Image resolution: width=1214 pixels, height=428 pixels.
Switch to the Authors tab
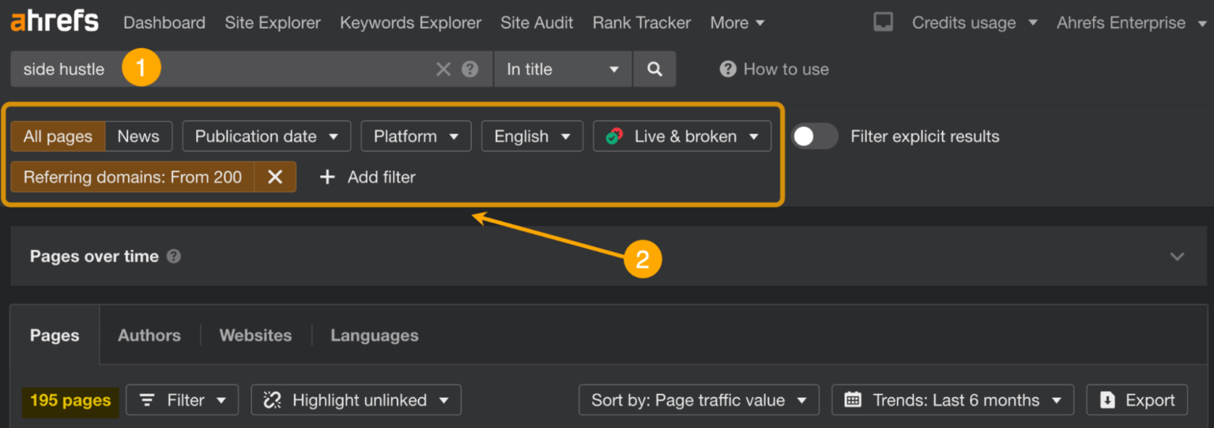pyautogui.click(x=149, y=336)
